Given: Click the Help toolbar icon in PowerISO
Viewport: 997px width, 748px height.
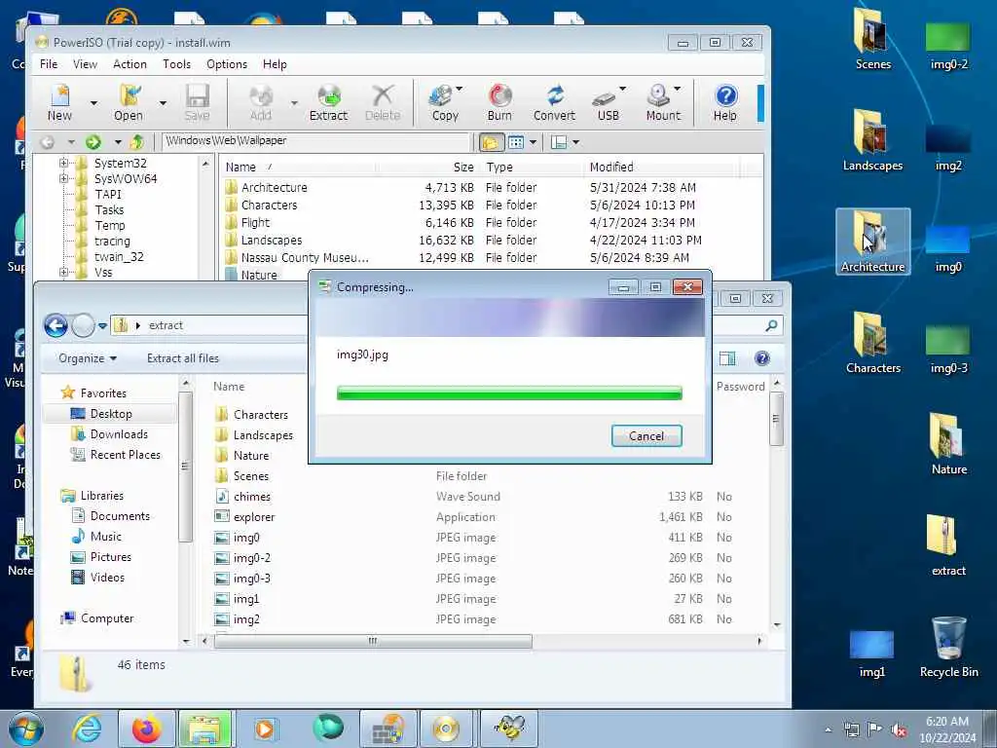Looking at the screenshot, I should [x=725, y=101].
